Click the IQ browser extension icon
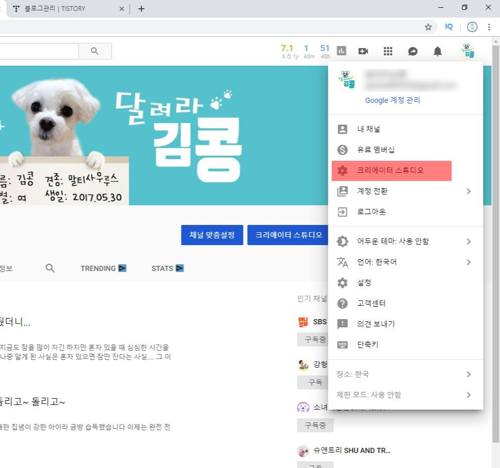500x468 pixels. click(449, 27)
